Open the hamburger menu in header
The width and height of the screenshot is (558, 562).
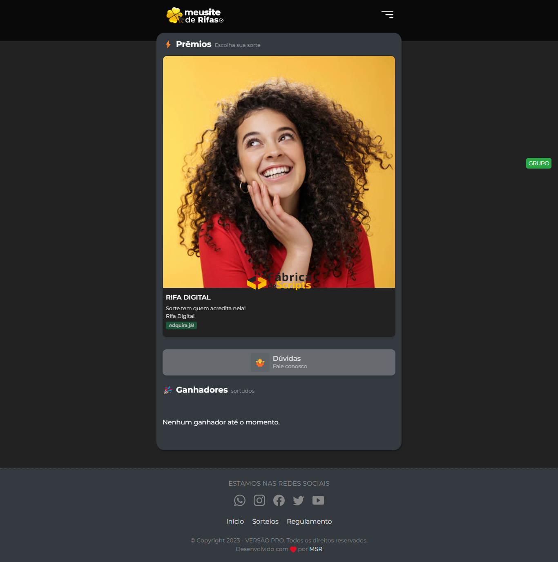[387, 15]
